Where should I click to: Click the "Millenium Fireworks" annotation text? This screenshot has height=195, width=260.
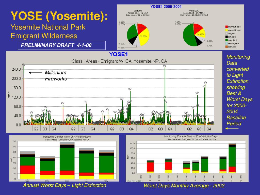tap(56, 76)
